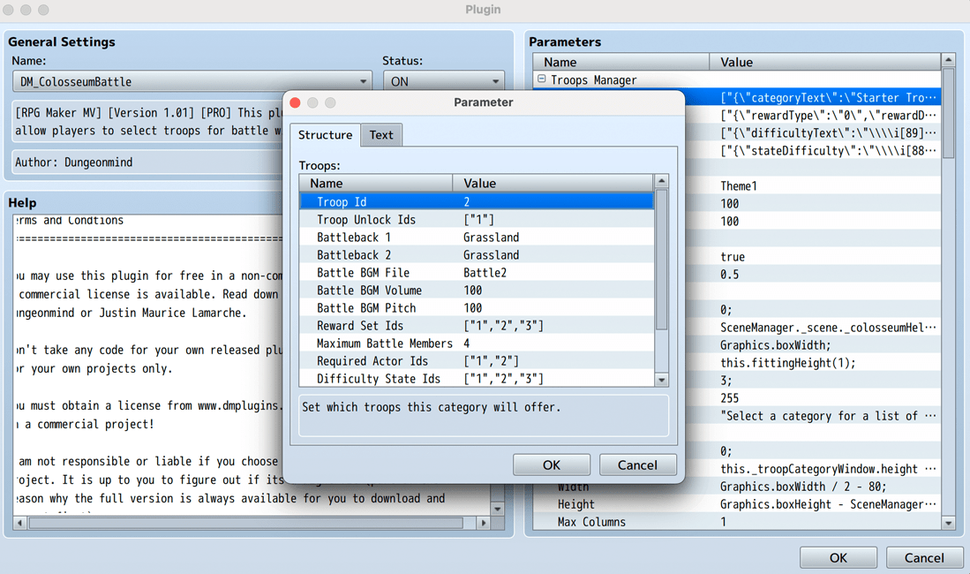Select the Battleback 2 row
The image size is (970, 574).
coord(476,254)
